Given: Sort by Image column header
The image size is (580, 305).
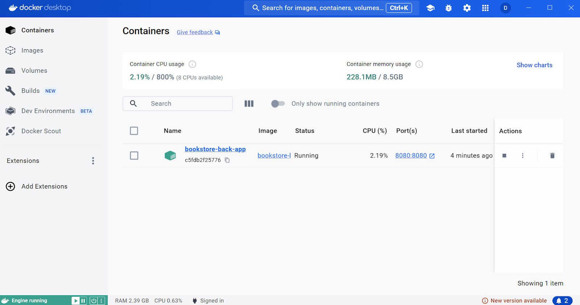Looking at the screenshot, I should tap(268, 131).
